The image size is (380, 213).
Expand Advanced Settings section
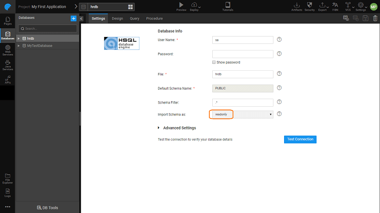pos(159,128)
